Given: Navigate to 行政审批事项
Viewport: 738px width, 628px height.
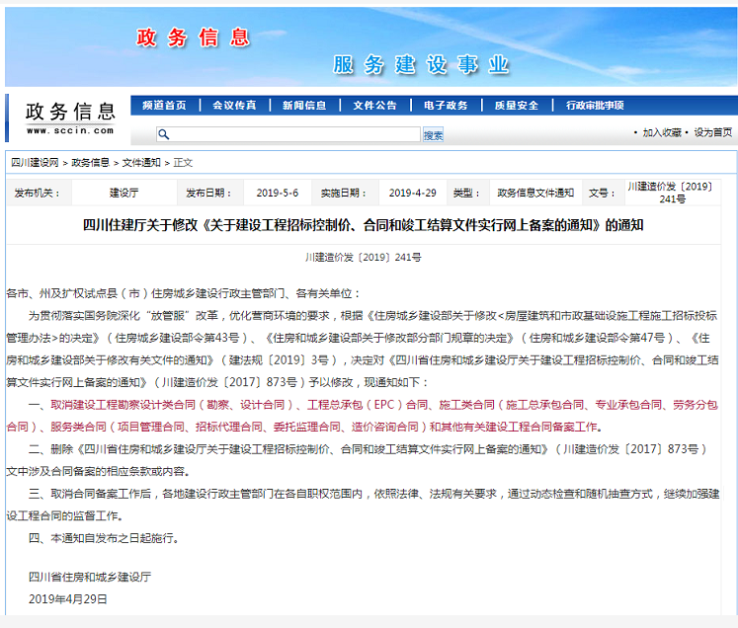Looking at the screenshot, I should [595, 106].
